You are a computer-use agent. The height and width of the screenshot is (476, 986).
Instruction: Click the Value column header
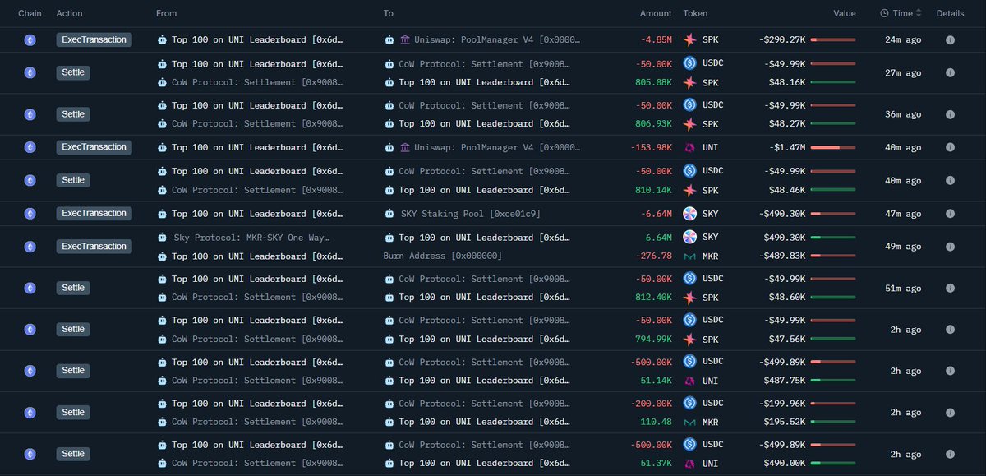point(844,13)
